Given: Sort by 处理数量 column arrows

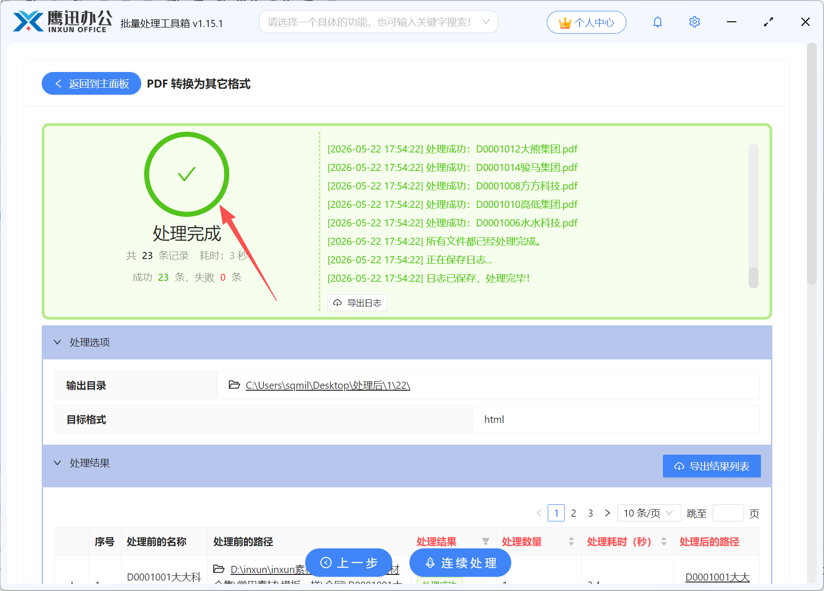Looking at the screenshot, I should (571, 541).
